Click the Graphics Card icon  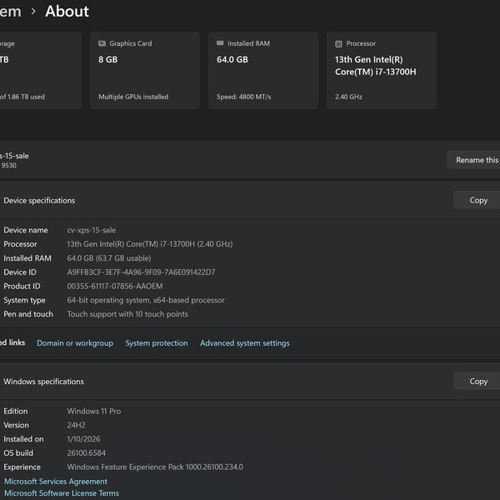pyautogui.click(x=102, y=43)
